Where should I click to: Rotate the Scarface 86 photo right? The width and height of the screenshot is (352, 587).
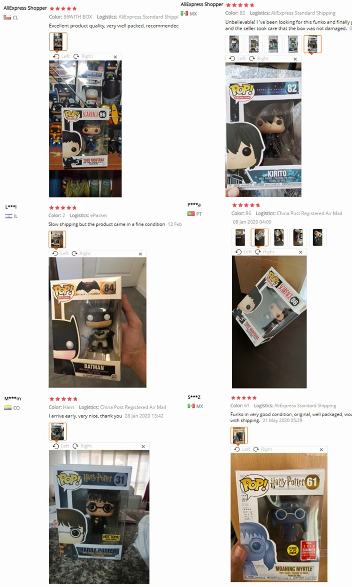(83, 56)
